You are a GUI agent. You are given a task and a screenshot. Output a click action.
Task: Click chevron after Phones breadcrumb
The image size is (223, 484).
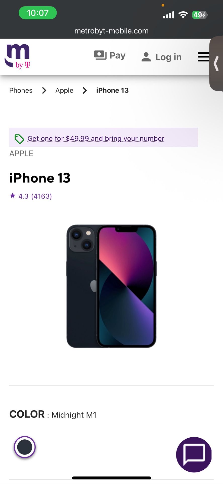(44, 90)
